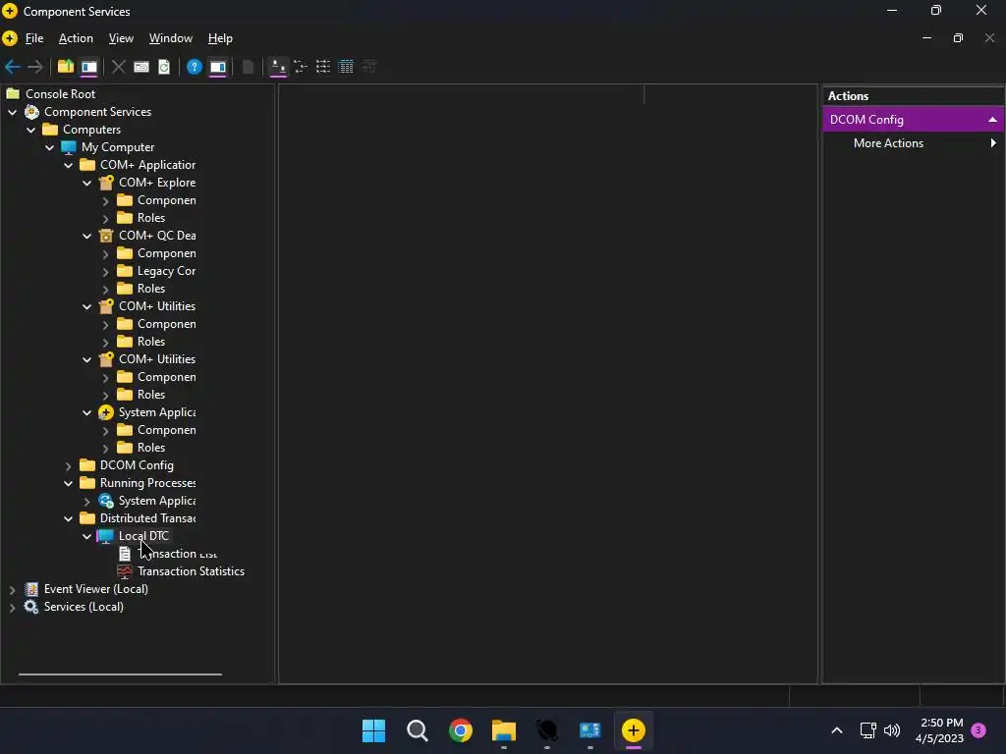Click the Up One Level folder icon
This screenshot has height=754, width=1006.
(x=66, y=67)
